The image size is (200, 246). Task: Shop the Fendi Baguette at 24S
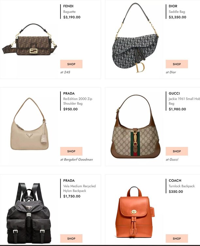(x=71, y=64)
